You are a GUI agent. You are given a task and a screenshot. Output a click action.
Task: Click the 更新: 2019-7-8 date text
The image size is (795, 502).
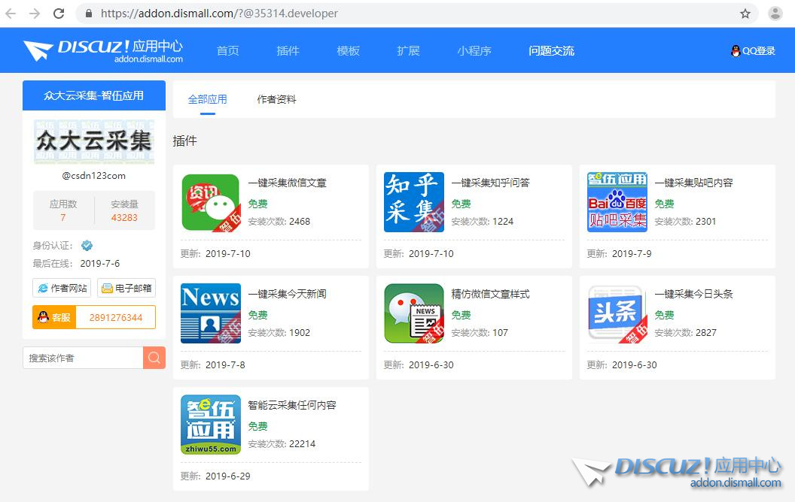pos(213,365)
